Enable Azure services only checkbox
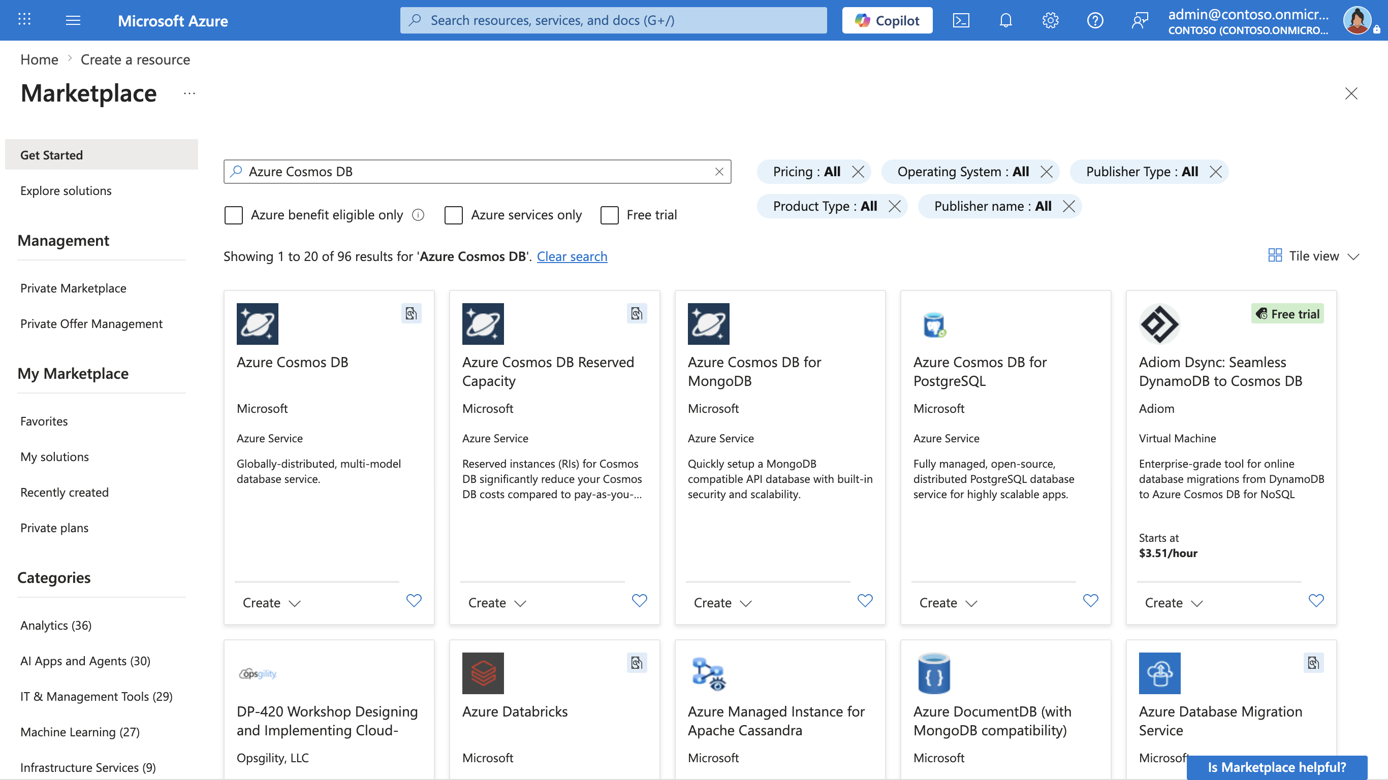Image resolution: width=1388 pixels, height=780 pixels. 454,215
